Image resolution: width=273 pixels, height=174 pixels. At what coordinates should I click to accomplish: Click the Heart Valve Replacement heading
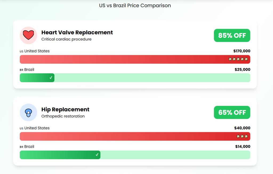(x=77, y=32)
